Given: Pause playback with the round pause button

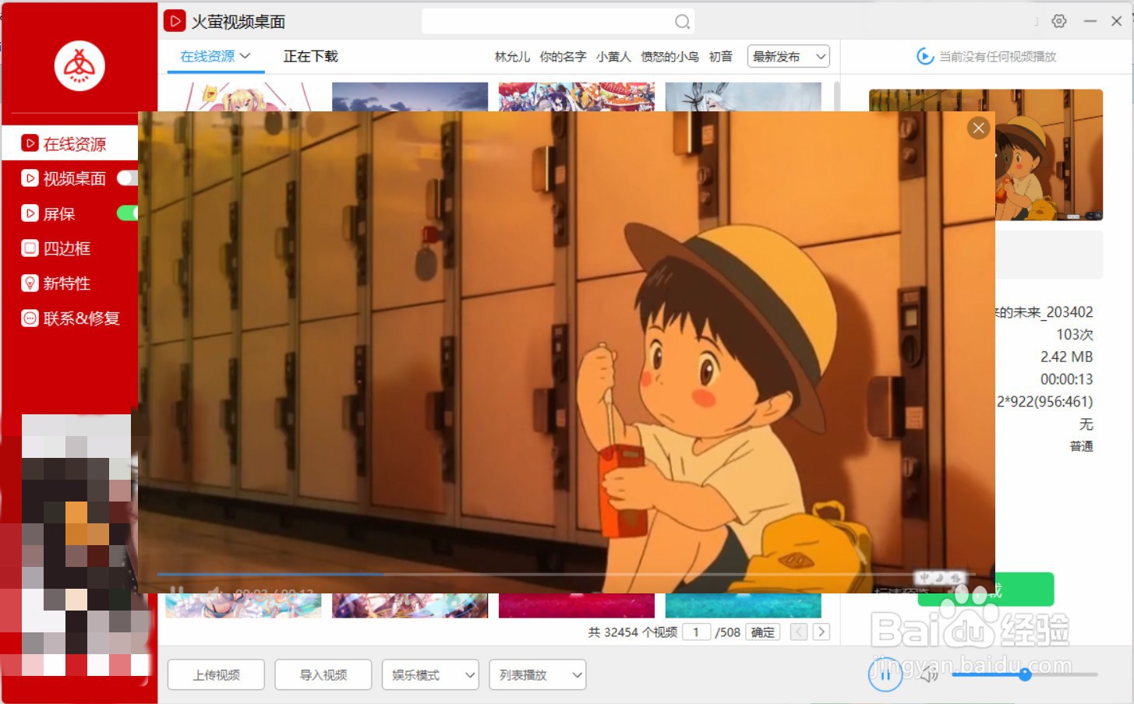Looking at the screenshot, I should tap(885, 674).
